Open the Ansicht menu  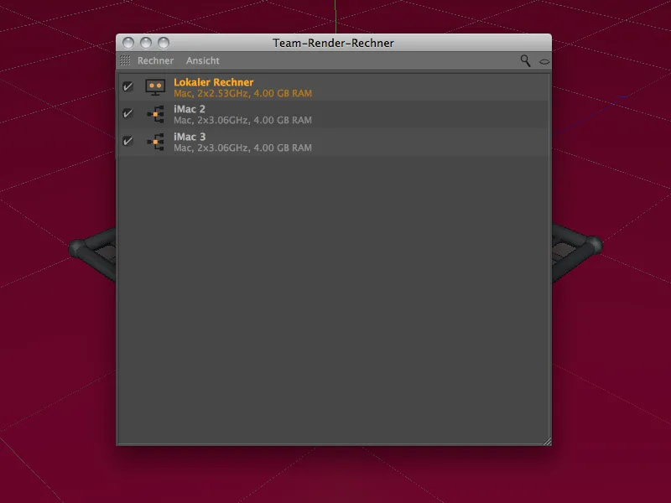pos(204,60)
